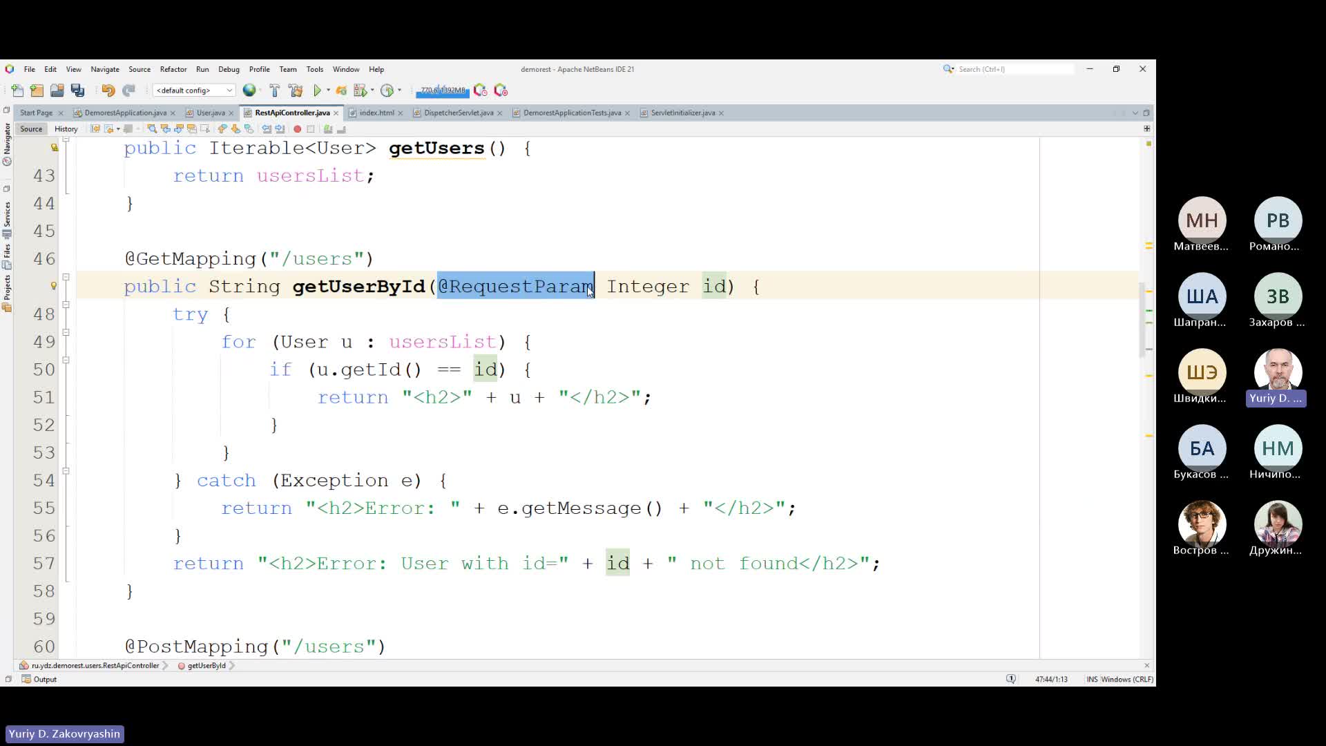Click the Open Project toolbar icon

coord(57,90)
